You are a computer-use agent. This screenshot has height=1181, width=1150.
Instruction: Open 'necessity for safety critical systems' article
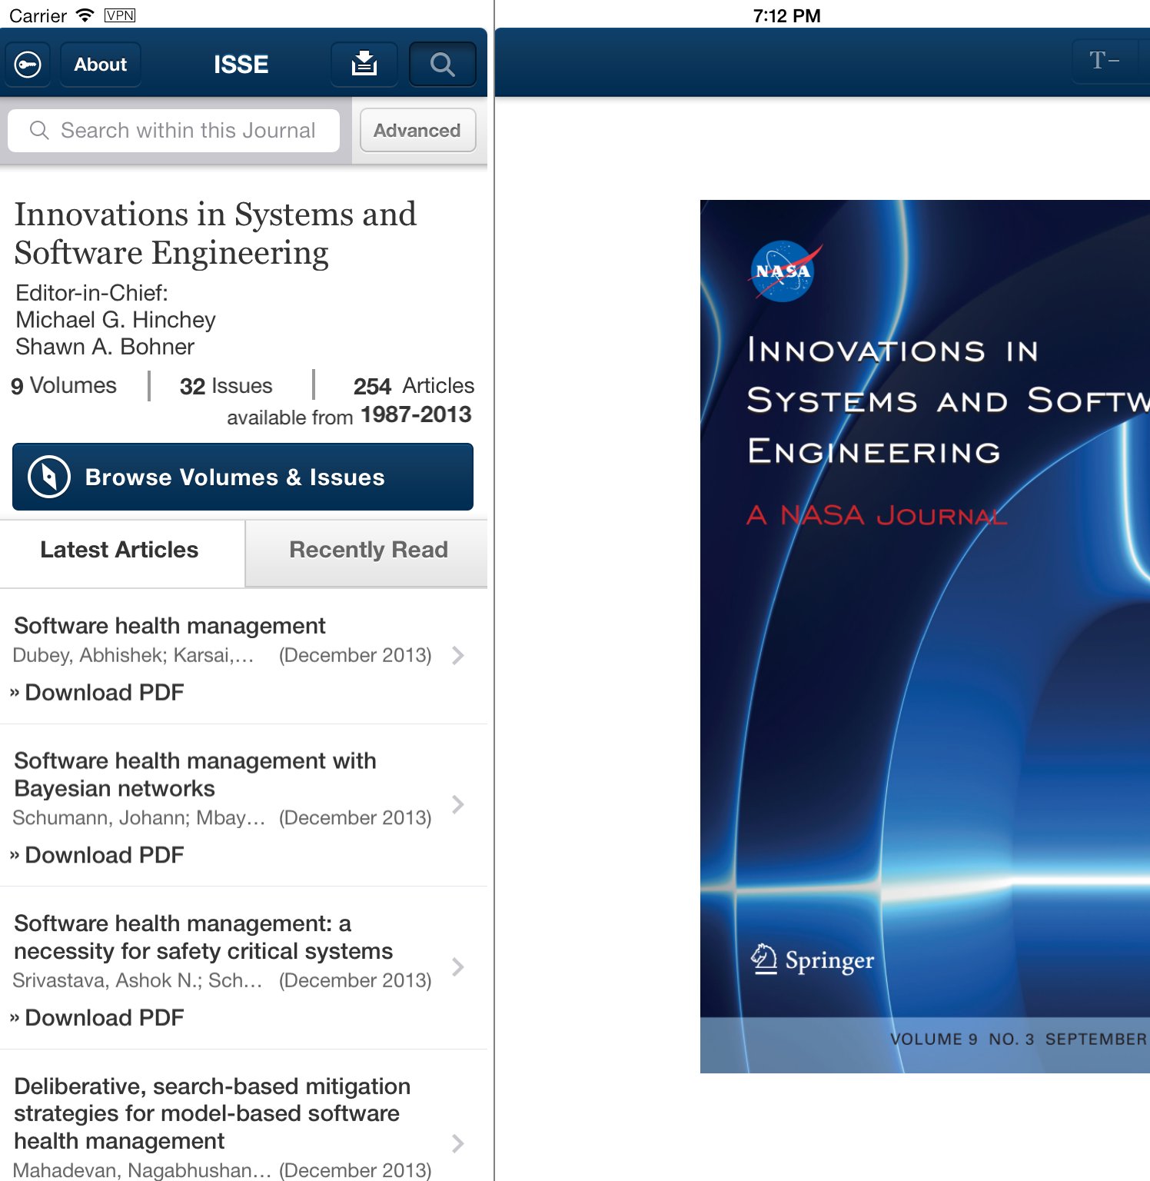tap(203, 937)
